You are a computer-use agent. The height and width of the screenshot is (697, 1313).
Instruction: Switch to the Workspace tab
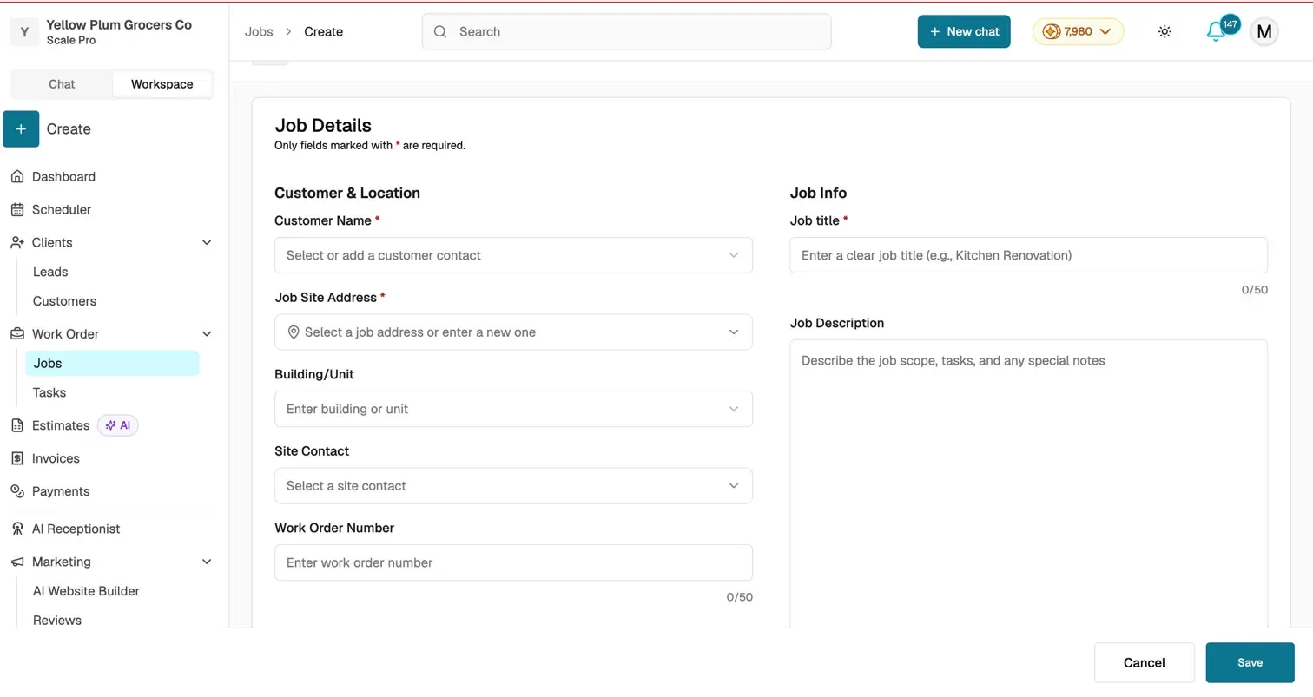(x=162, y=84)
